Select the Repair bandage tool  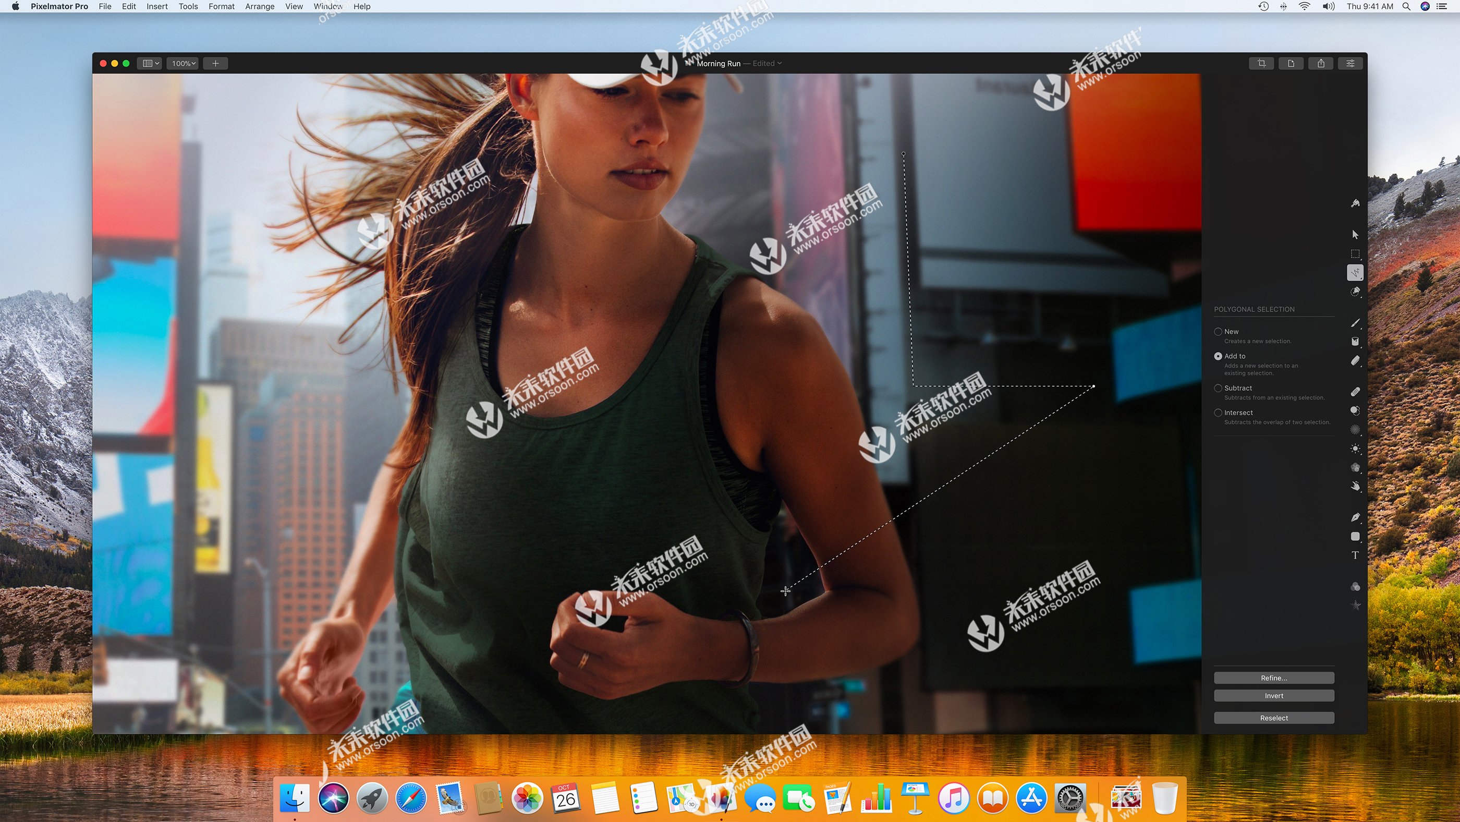(1355, 392)
